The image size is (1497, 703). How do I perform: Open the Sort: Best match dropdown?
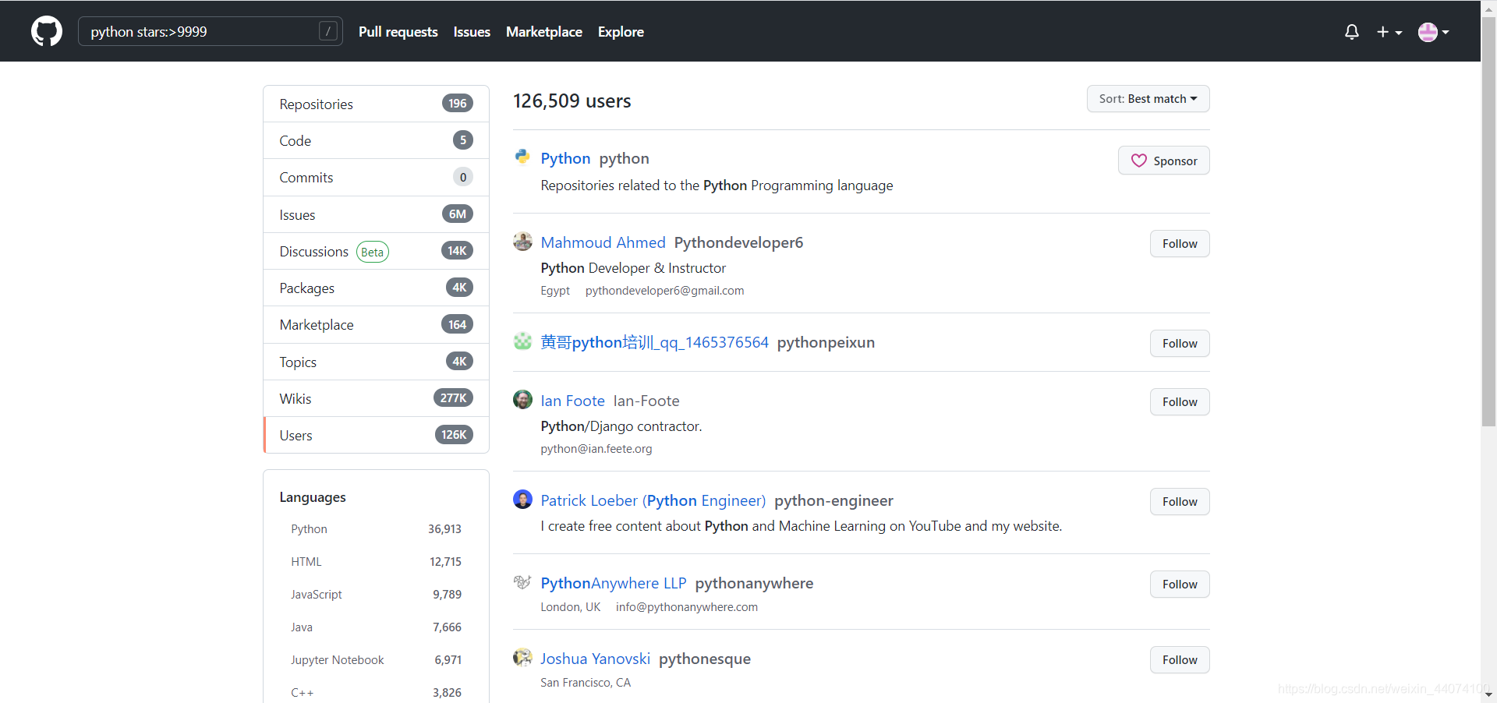[x=1148, y=99]
